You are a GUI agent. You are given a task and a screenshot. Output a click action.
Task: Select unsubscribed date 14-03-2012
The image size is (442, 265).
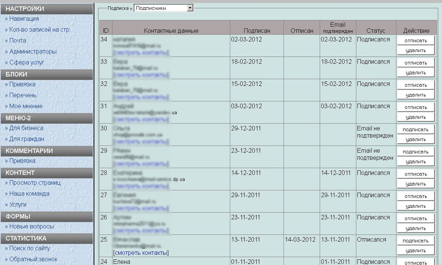[x=300, y=240]
